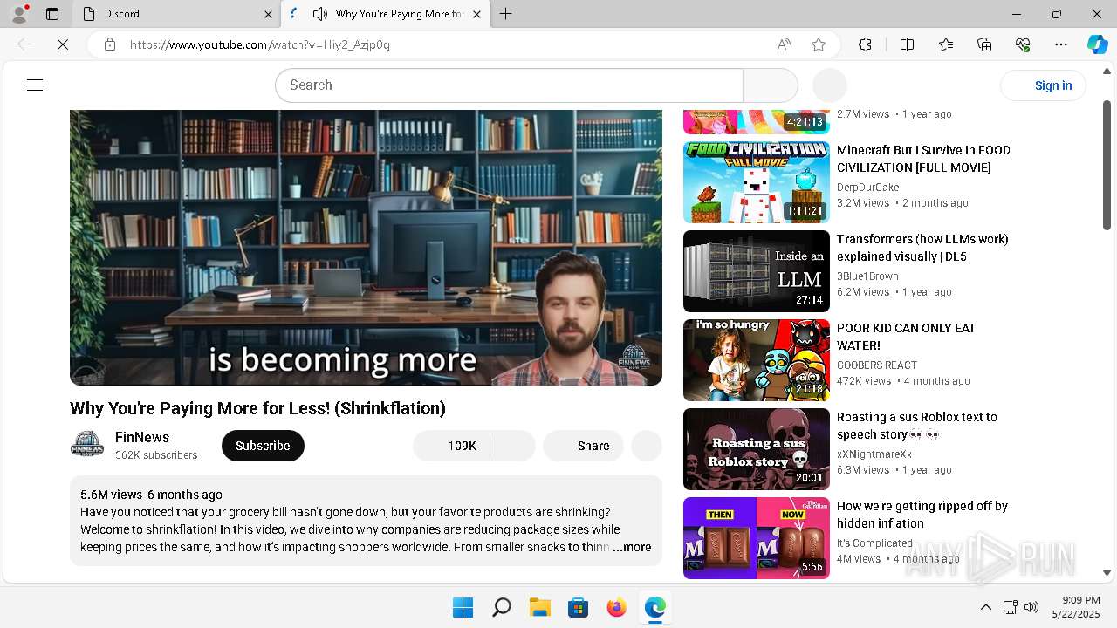Click the 3Blue1Brown channel name
This screenshot has width=1117, height=628.
tap(867, 276)
